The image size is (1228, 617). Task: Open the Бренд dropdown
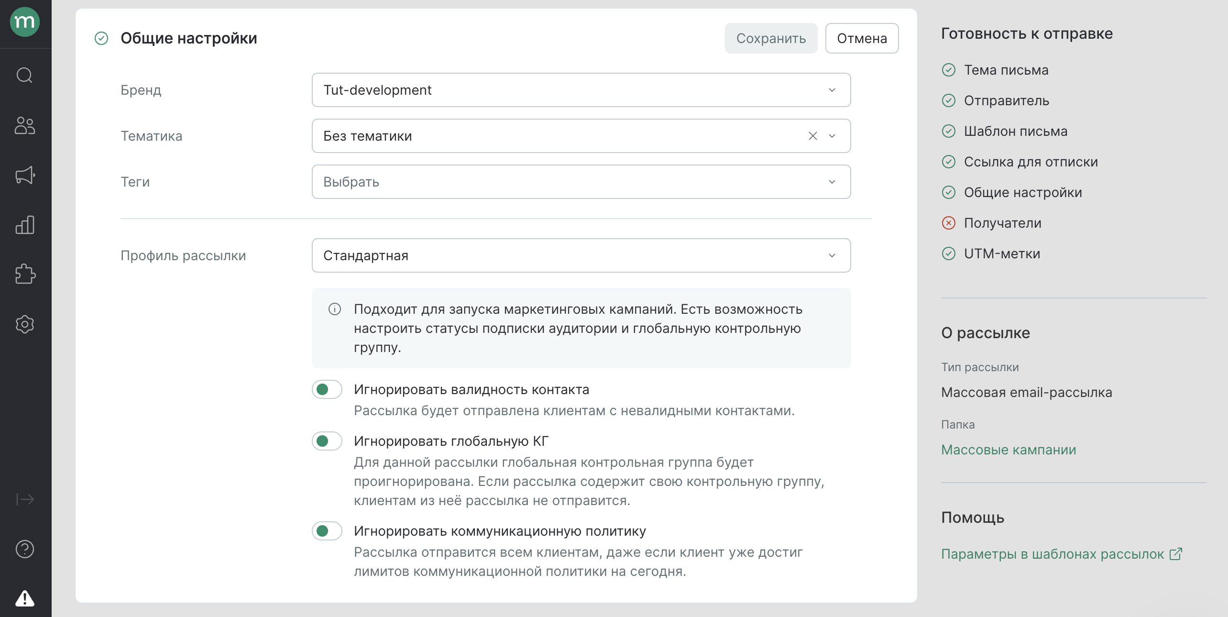581,90
